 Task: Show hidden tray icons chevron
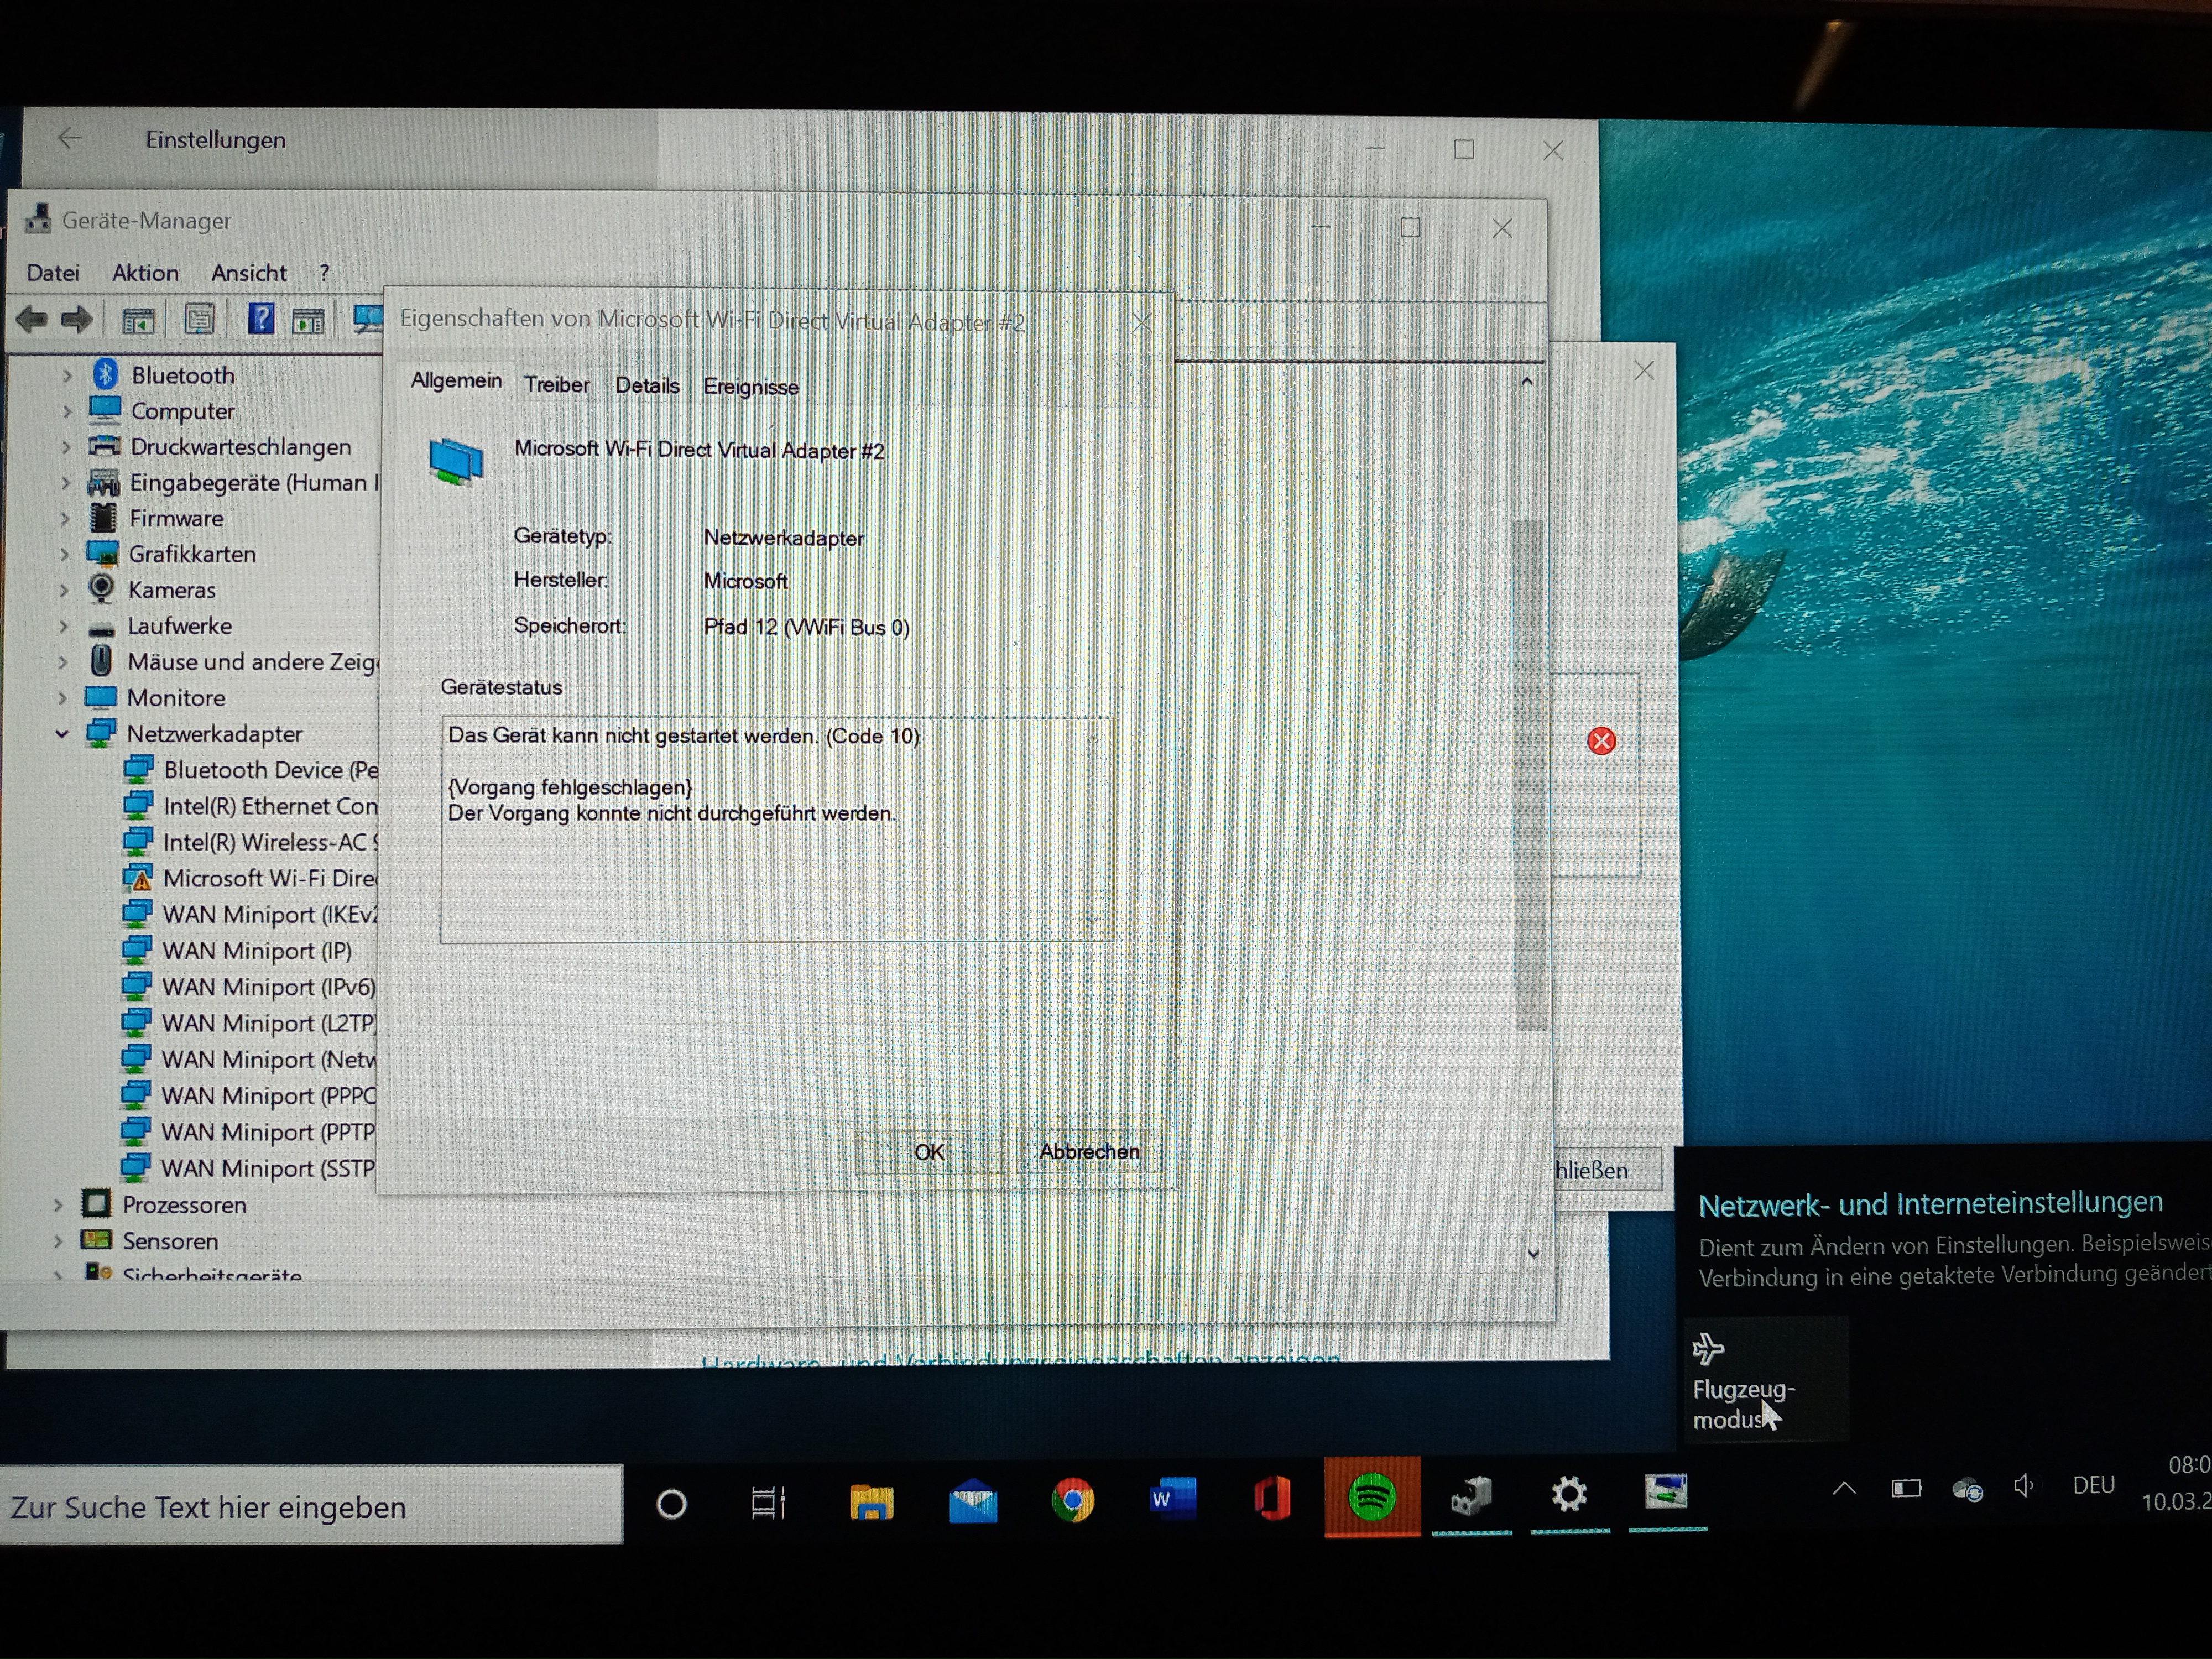point(1844,1488)
